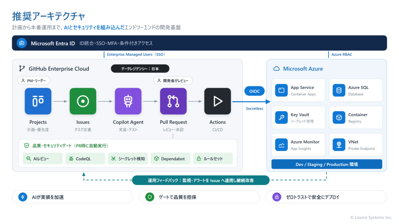Click the Actions play icon
399x224 pixels.
pyautogui.click(x=217, y=101)
